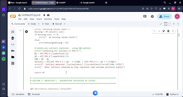The width and height of the screenshot is (183, 97).
Task: Open Spotify in the Opera sidebar
Action: [3, 59]
